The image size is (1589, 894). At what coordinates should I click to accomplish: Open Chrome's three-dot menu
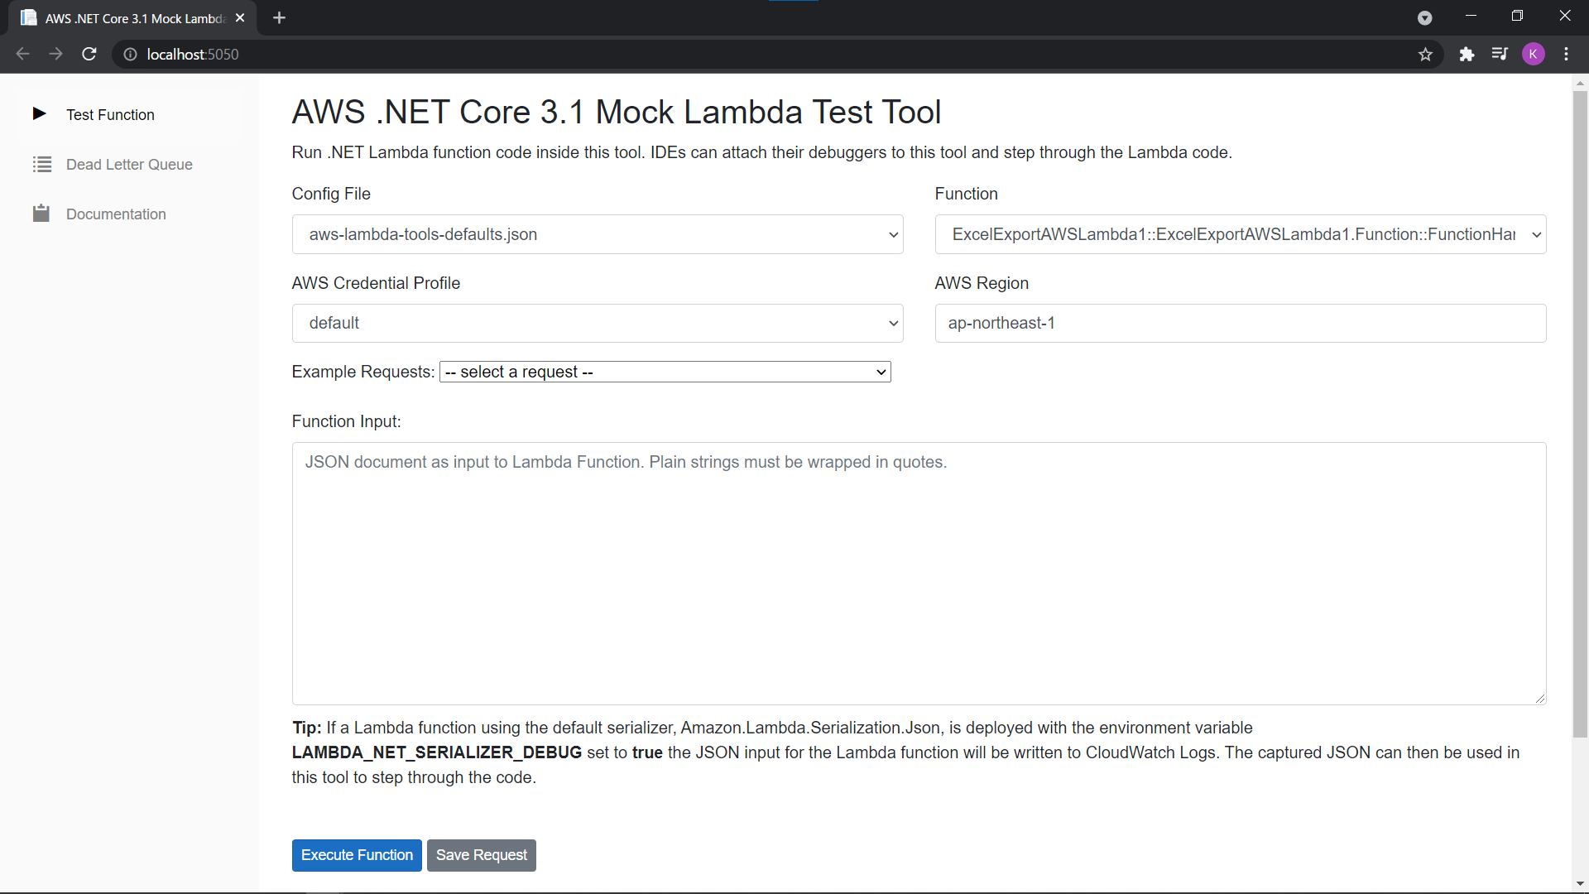[1567, 54]
